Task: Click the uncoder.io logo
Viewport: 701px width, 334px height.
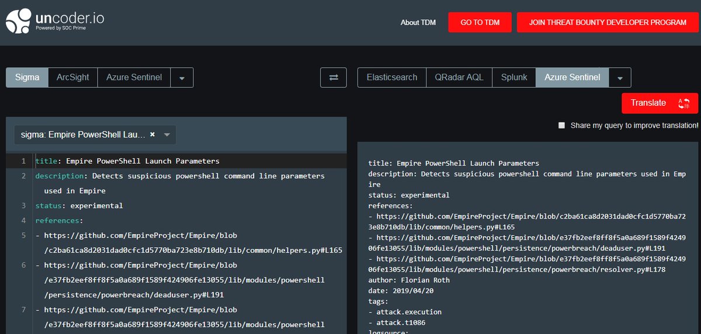Action: click(x=55, y=22)
